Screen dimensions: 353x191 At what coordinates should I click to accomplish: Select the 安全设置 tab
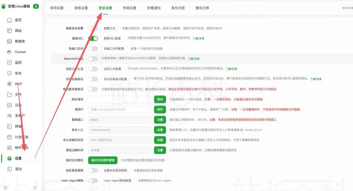point(105,8)
